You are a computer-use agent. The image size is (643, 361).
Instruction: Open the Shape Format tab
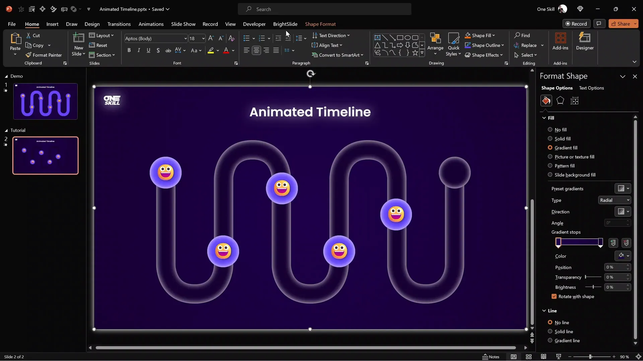320,24
